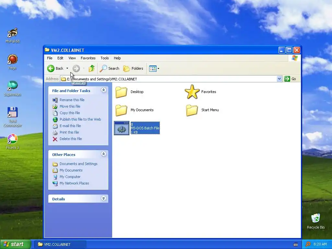Screen dimensions: 332x249
Task: Click Move this file link
Action: click(x=70, y=106)
